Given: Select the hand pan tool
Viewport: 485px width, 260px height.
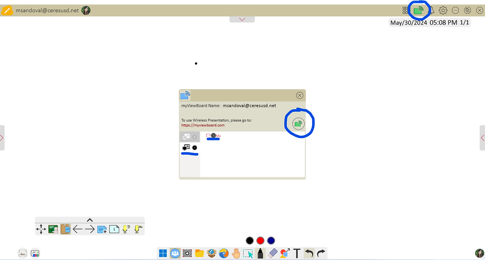Looking at the screenshot, I should (236, 253).
